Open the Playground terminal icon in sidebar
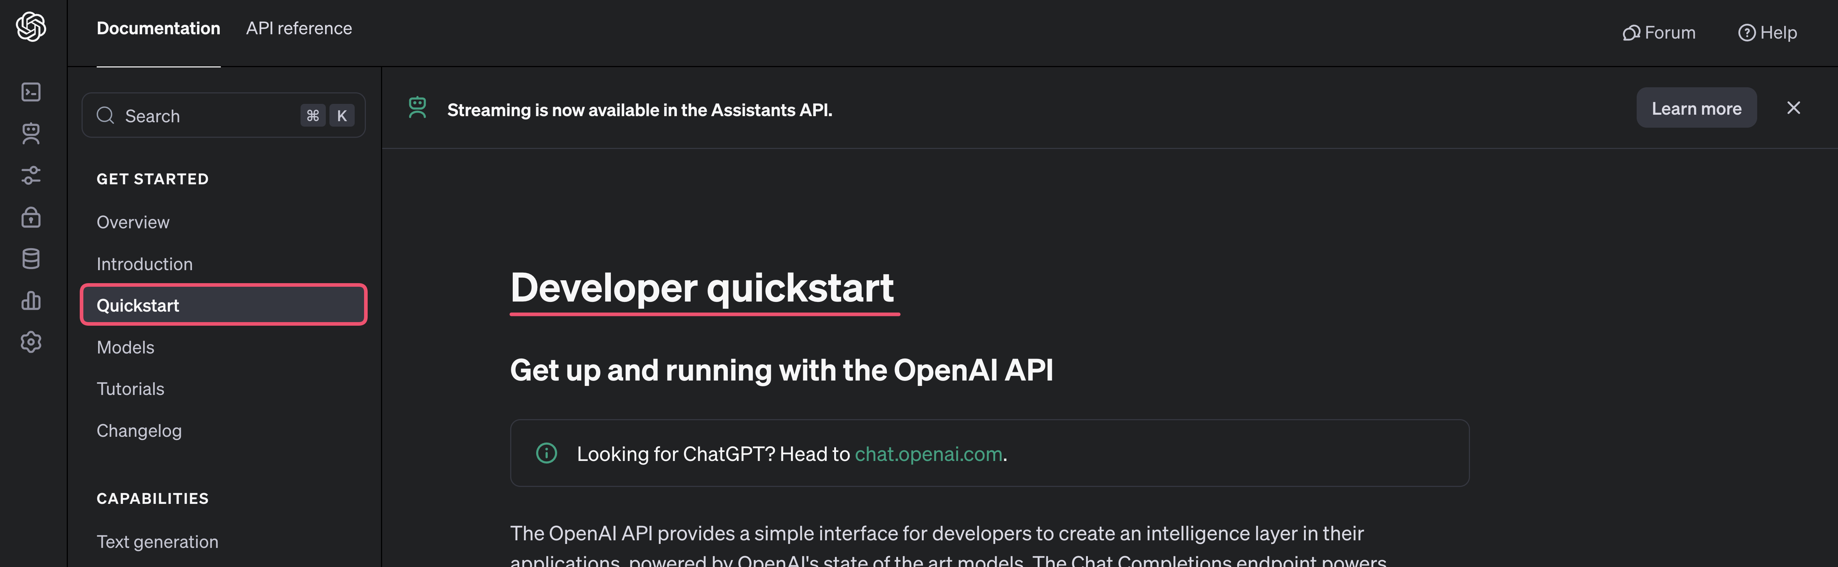This screenshot has width=1838, height=567. coord(31,92)
